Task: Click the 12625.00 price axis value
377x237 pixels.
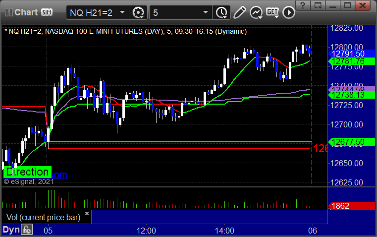Action: 347,182
